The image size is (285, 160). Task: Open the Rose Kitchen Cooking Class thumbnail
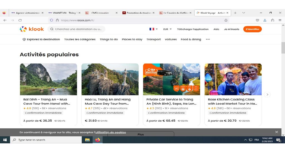233,79
